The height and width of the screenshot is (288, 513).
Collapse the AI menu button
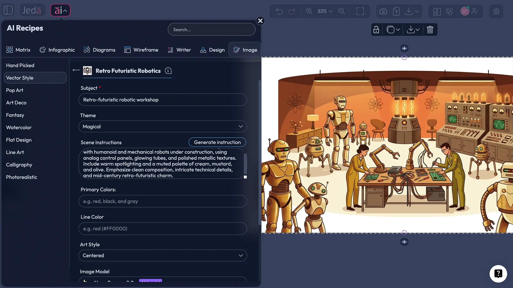click(x=60, y=10)
